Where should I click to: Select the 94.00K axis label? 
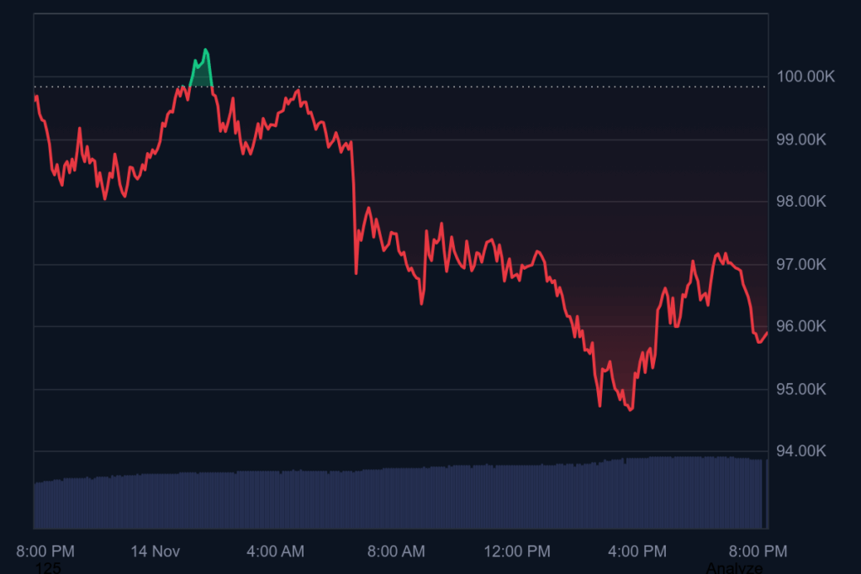point(802,450)
